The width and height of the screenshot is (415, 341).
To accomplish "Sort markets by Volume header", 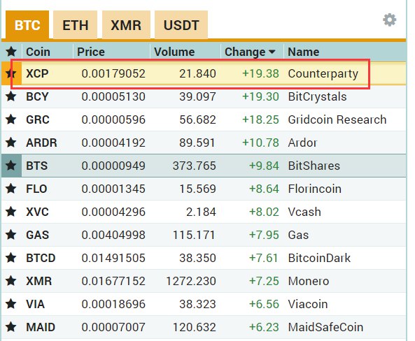I will [x=174, y=52].
